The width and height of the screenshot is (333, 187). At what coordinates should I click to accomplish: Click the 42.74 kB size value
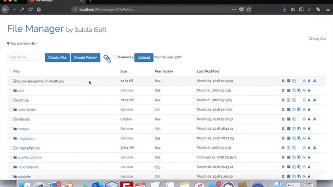tap(126, 81)
